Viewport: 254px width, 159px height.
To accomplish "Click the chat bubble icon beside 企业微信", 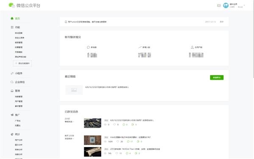I will click(12, 82).
